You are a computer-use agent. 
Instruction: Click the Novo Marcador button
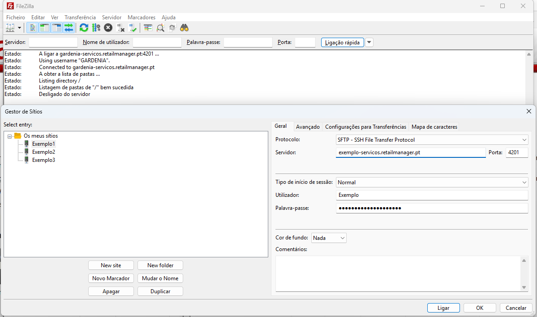tap(111, 278)
